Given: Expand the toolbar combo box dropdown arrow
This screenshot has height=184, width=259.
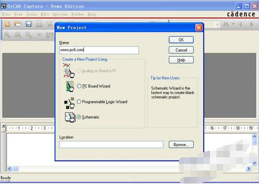Looking at the screenshot, I should pos(217,24).
